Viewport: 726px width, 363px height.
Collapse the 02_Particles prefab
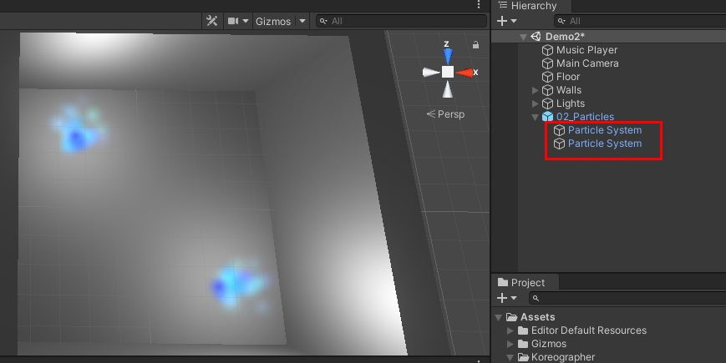tap(536, 117)
